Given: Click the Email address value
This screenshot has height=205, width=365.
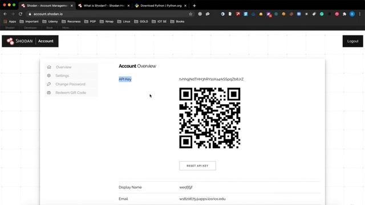Looking at the screenshot, I should tap(202, 199).
